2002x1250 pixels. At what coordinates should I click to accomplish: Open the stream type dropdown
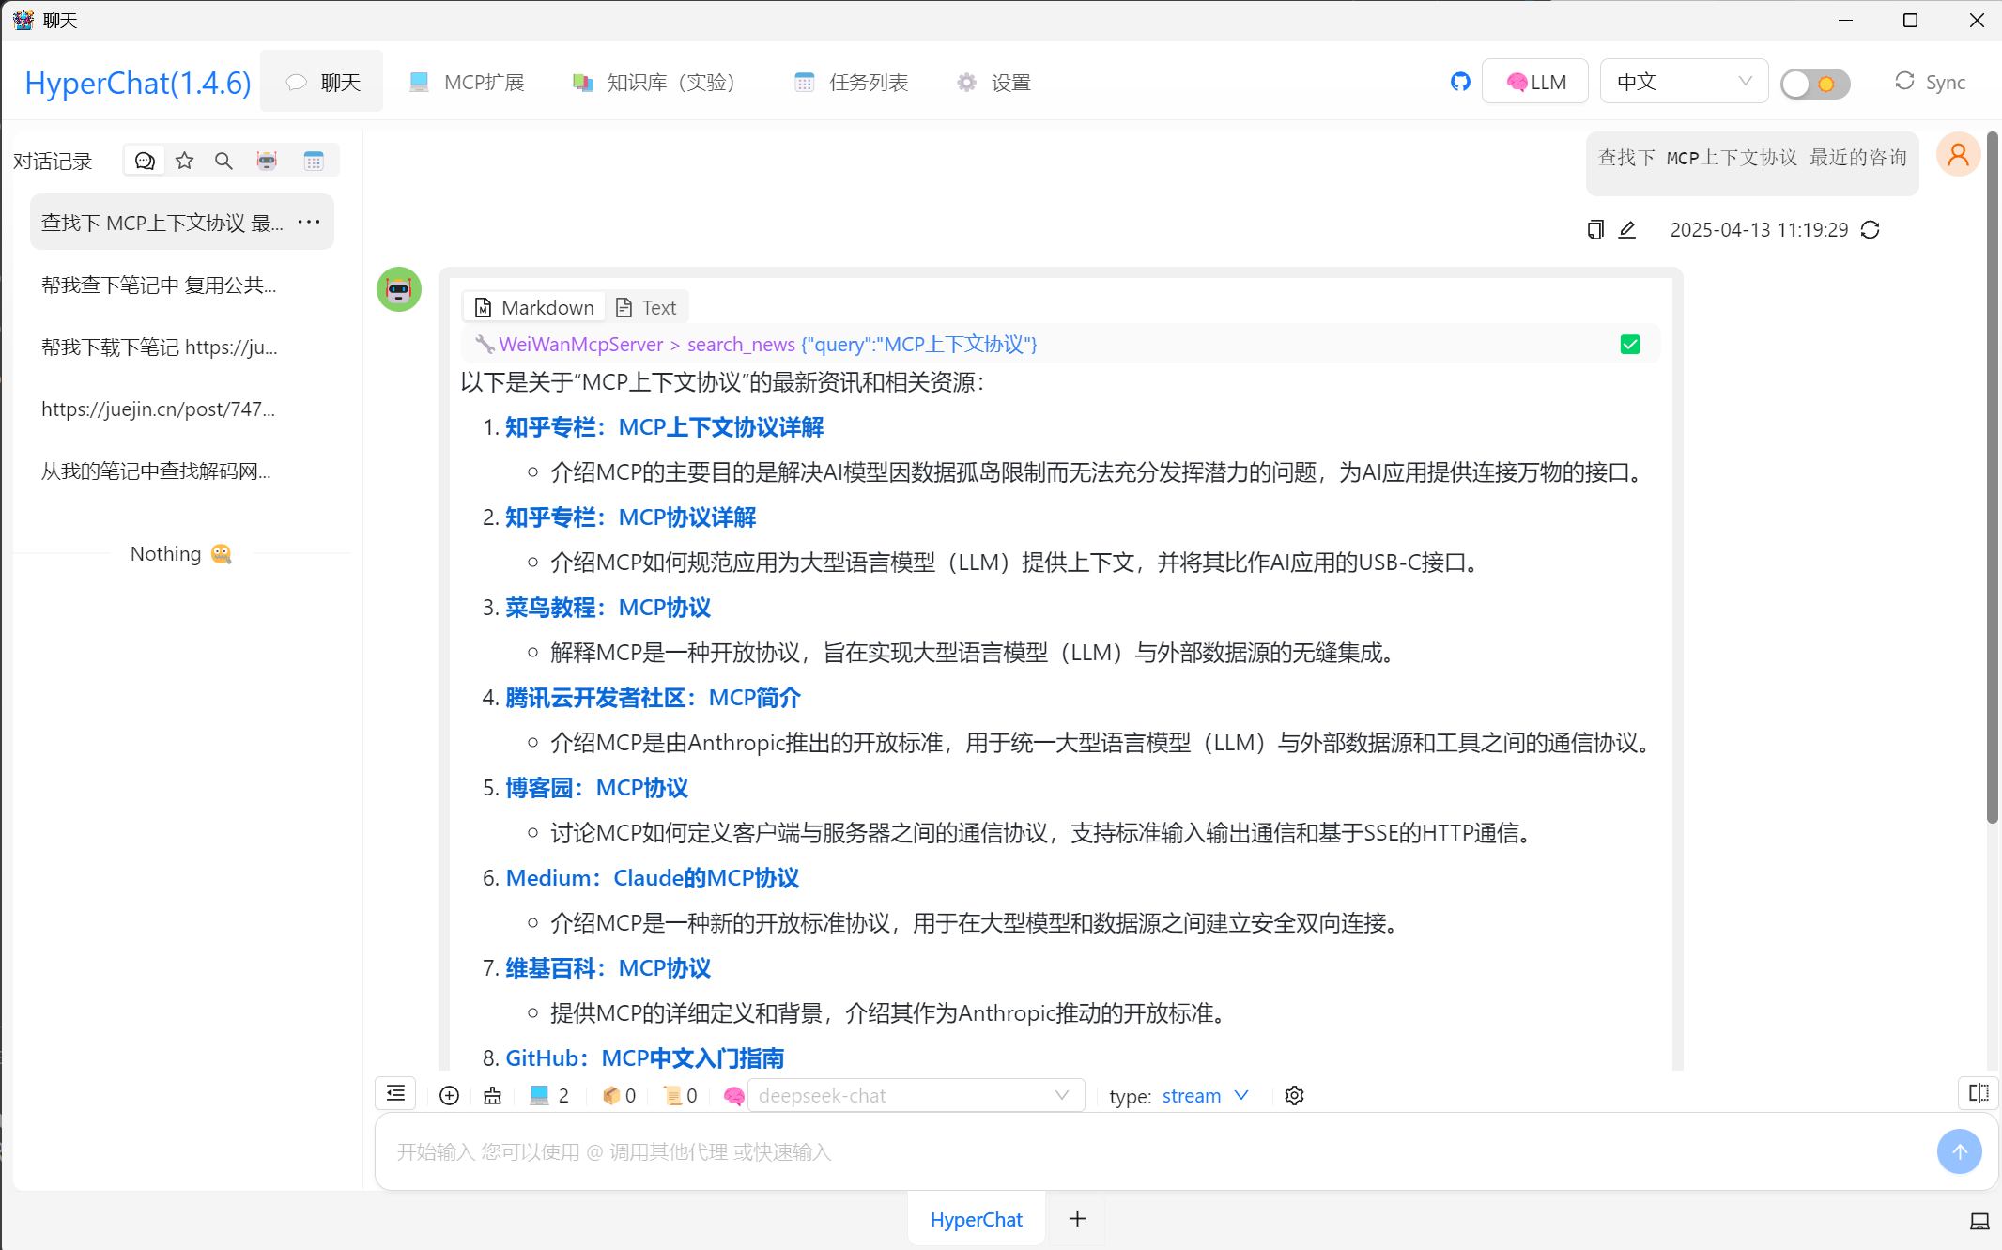pos(1205,1096)
